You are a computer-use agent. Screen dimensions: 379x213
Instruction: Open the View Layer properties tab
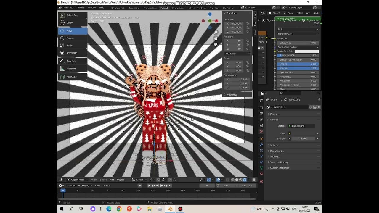(x=261, y=120)
